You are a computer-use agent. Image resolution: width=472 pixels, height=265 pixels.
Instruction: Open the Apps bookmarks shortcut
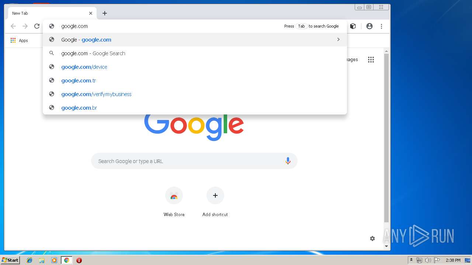click(x=19, y=40)
